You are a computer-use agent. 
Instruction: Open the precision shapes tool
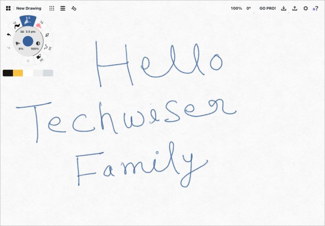tap(74, 8)
